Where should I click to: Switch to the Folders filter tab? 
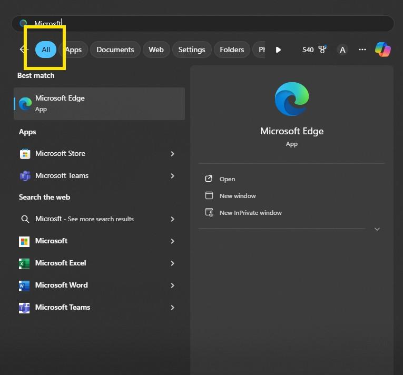tap(232, 50)
